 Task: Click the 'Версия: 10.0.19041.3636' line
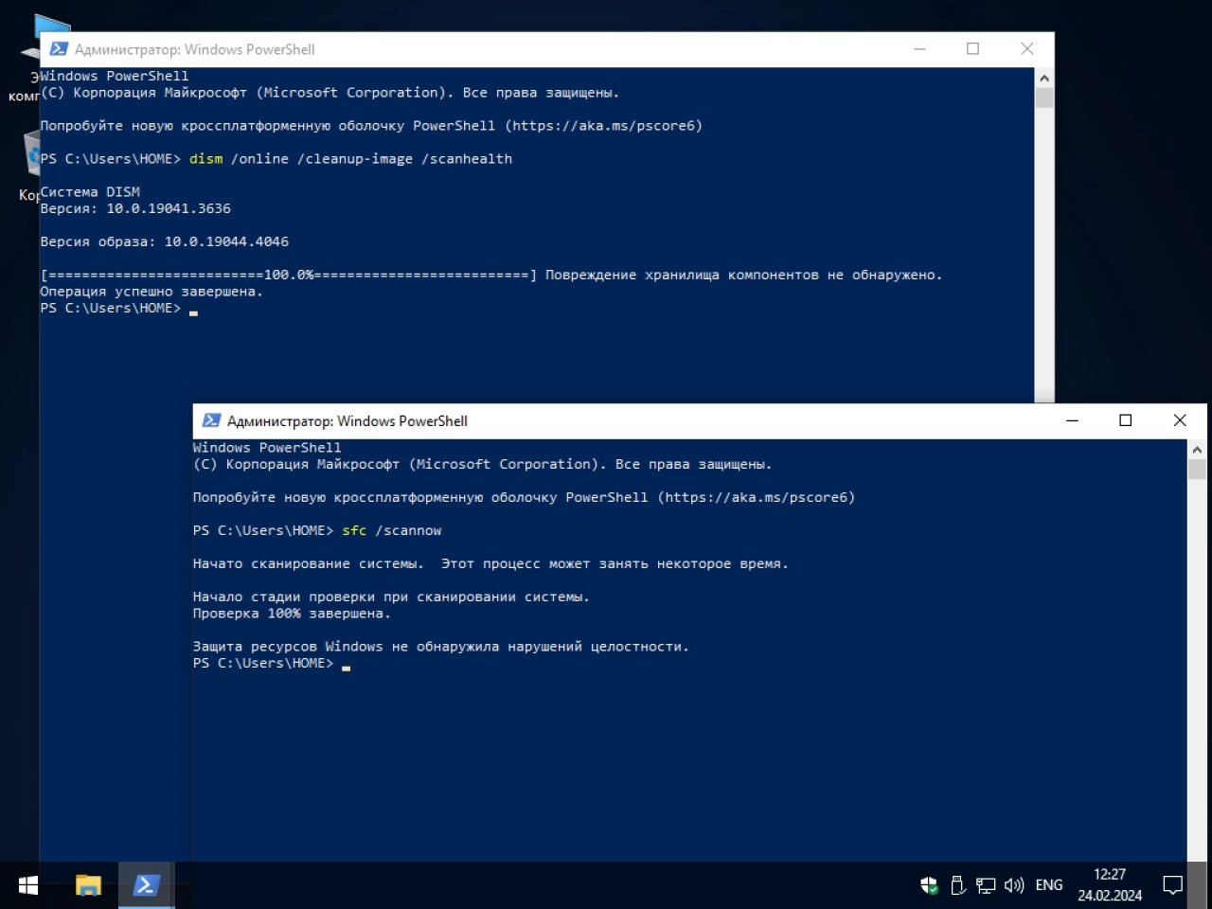tap(135, 208)
